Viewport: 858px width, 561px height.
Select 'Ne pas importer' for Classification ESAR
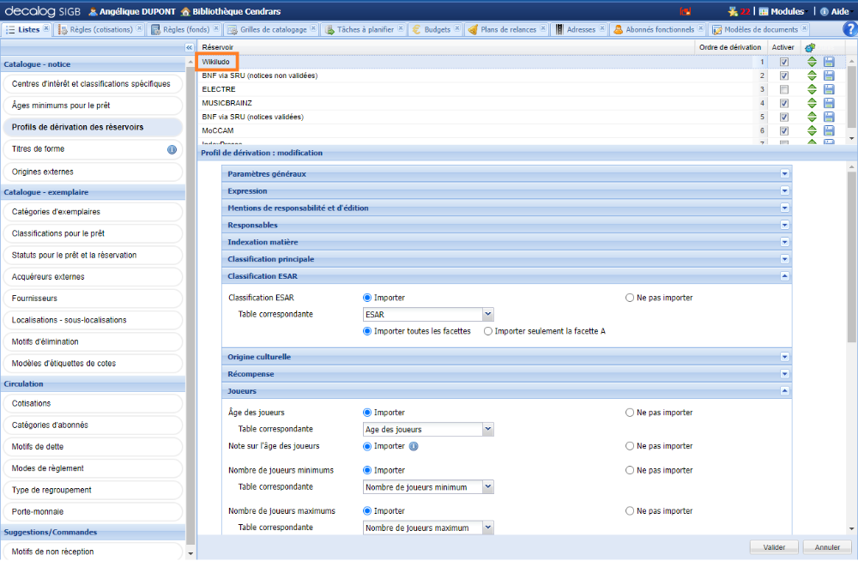click(630, 298)
